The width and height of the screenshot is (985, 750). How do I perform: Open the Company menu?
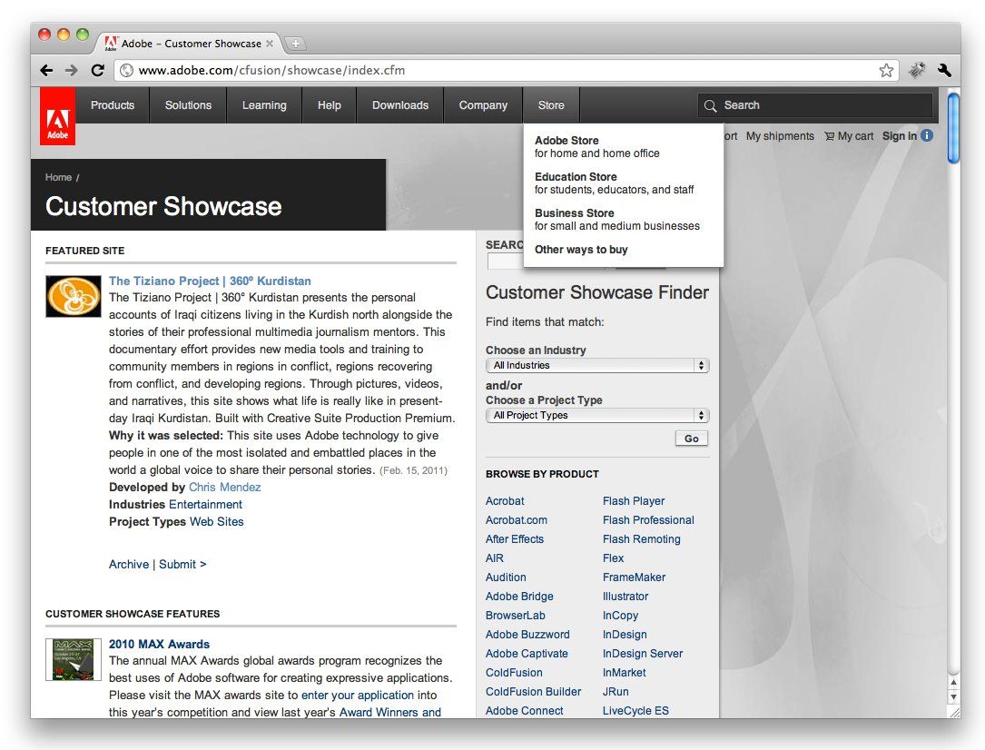[x=483, y=105]
